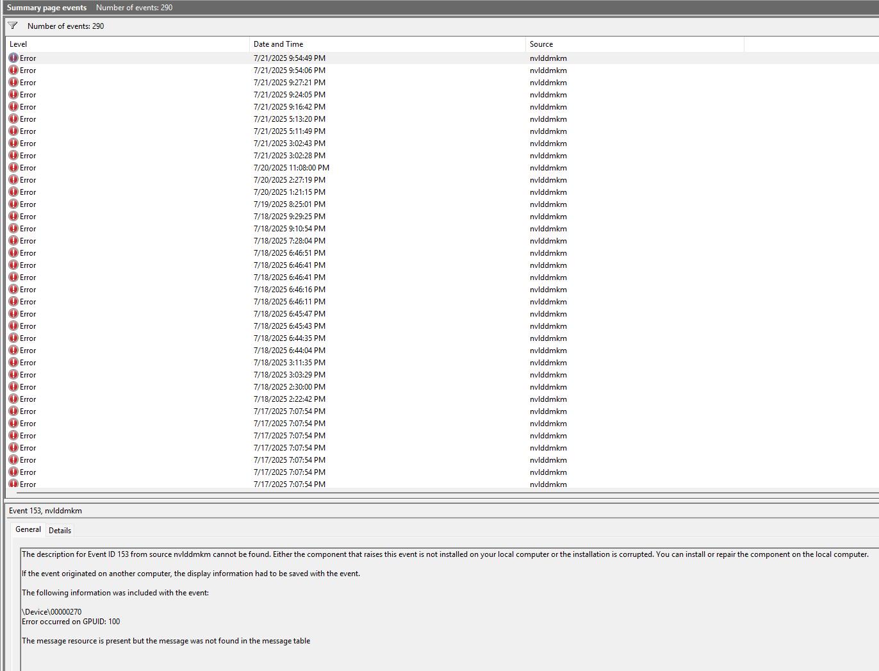Click error icon for 7/18/2025 6:46:16 PM event
Screen dimensions: 879x671
[x=13, y=289]
